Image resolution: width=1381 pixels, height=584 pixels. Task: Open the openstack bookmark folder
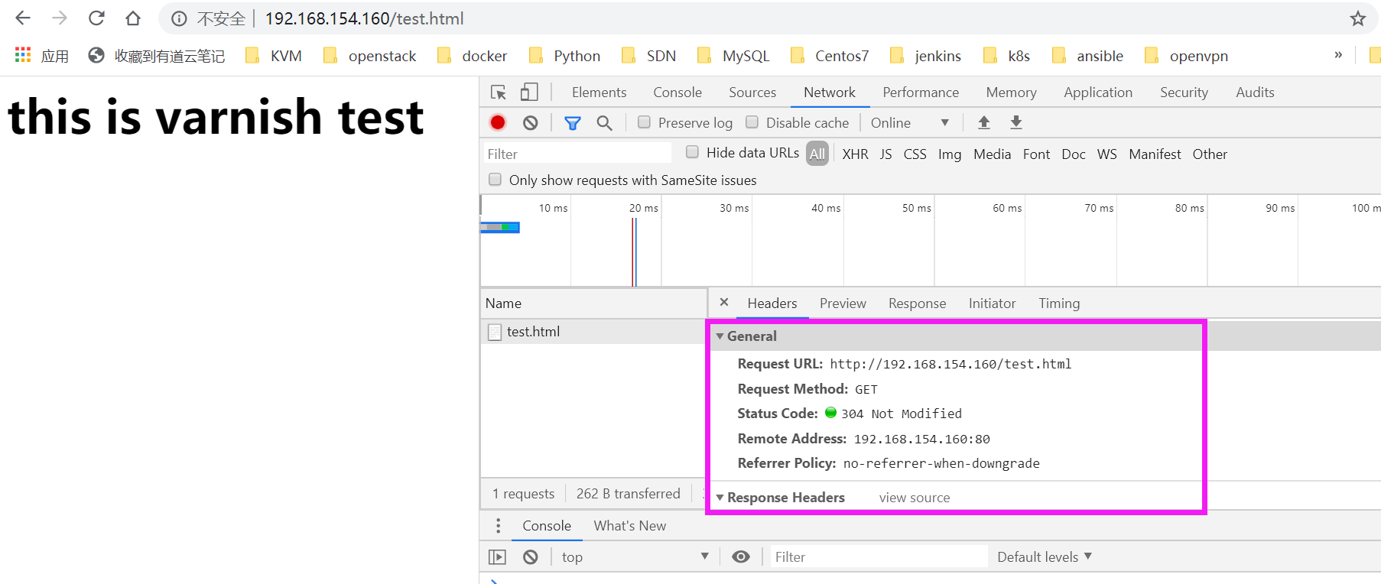(x=369, y=56)
